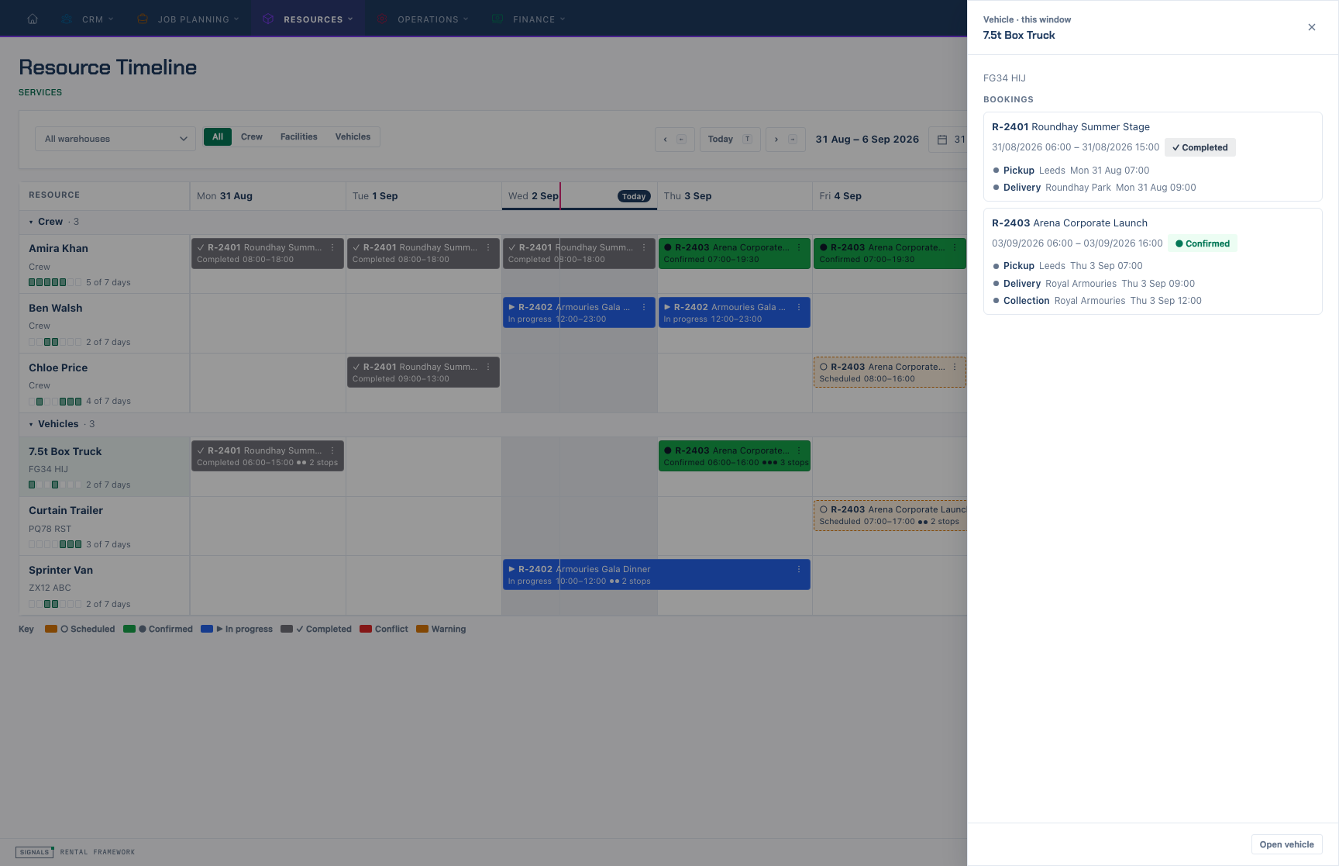Open R-2401 Roundhay Summer Stage booking card
1339x866 pixels.
(x=1152, y=157)
